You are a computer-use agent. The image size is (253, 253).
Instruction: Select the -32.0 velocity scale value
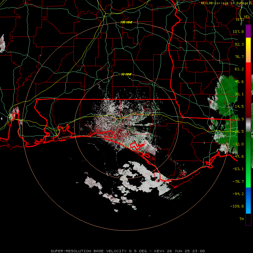[x=238, y=144]
